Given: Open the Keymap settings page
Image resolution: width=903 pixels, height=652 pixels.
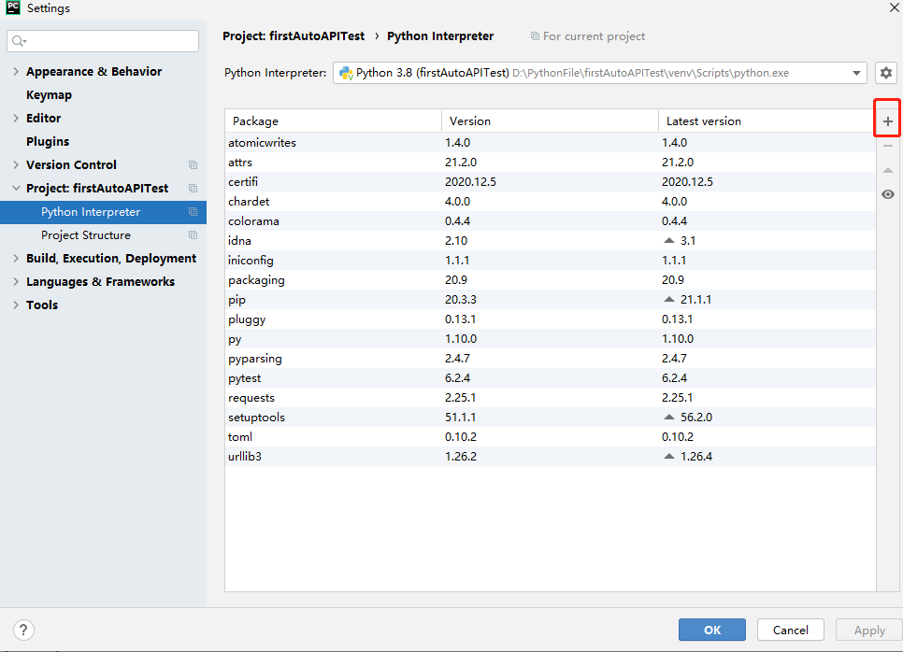Looking at the screenshot, I should [x=49, y=95].
